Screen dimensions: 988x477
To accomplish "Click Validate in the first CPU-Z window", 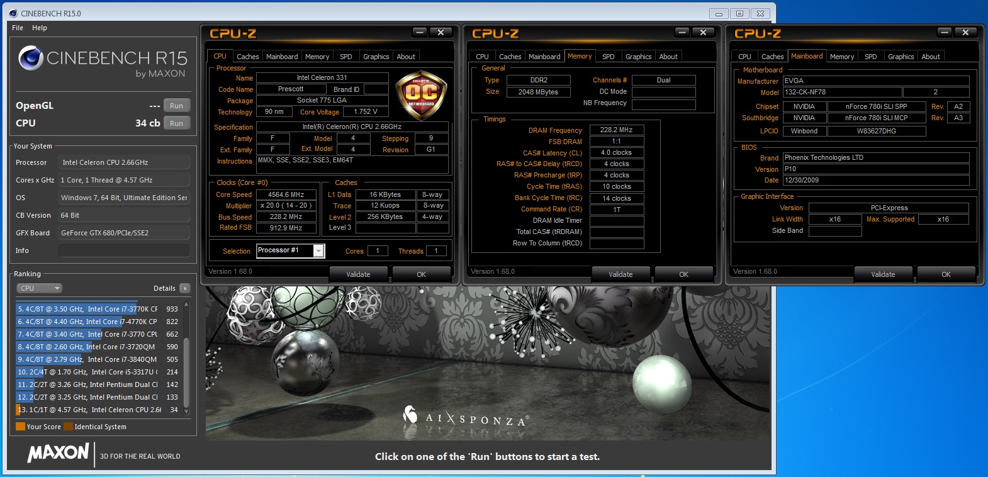I will coord(358,274).
